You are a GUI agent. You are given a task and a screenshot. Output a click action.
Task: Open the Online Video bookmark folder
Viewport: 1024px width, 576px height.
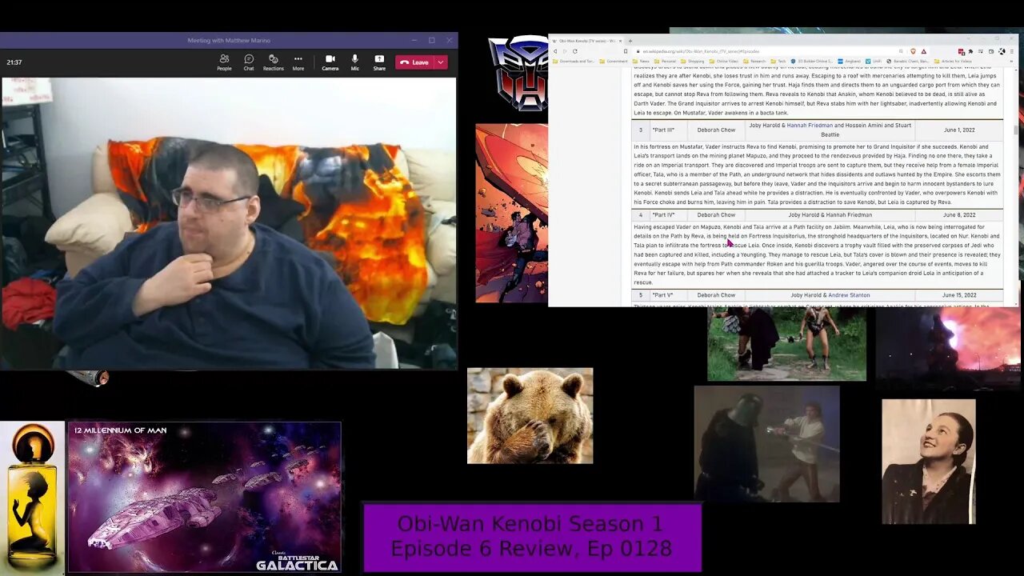click(724, 61)
